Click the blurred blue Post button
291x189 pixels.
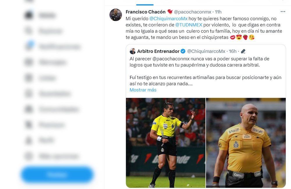[57, 174]
